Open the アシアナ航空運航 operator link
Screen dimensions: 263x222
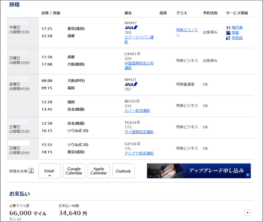pos(139,153)
